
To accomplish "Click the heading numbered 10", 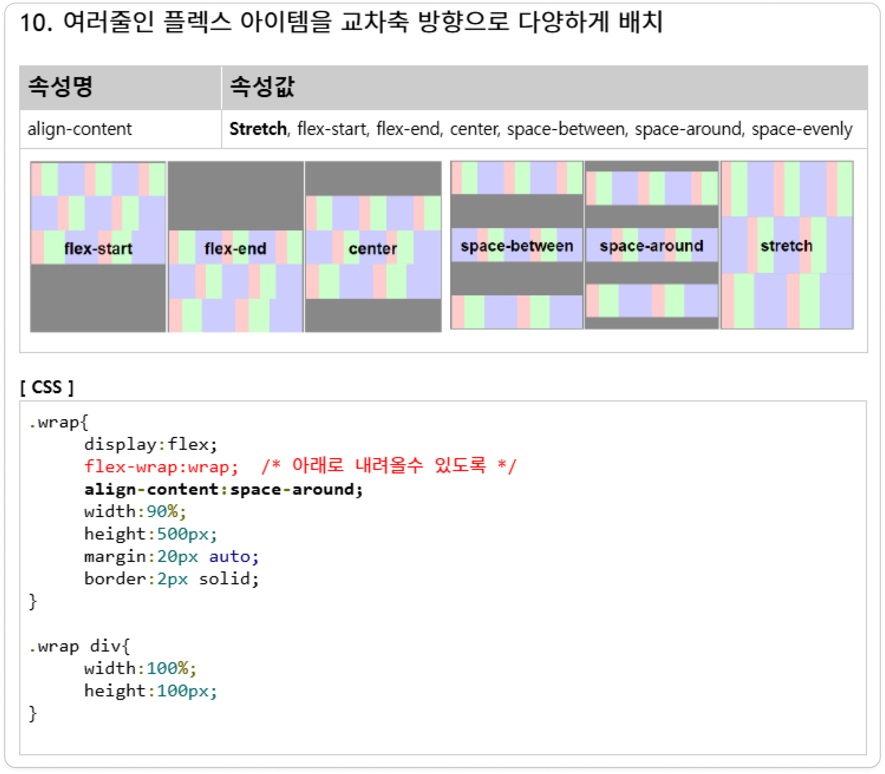I will point(341,22).
